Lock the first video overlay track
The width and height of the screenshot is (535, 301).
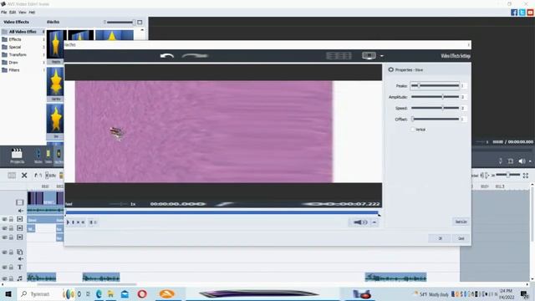(x=11, y=219)
